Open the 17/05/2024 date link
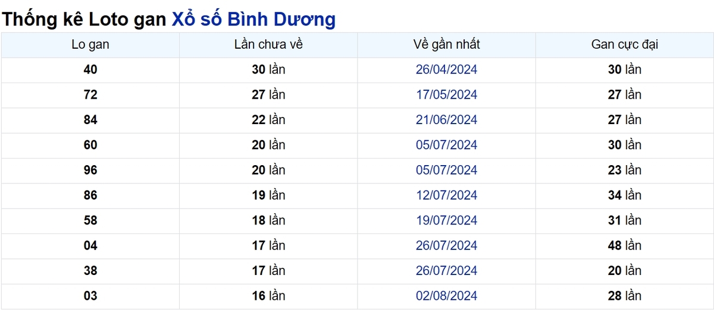This screenshot has height=310, width=714. (447, 94)
